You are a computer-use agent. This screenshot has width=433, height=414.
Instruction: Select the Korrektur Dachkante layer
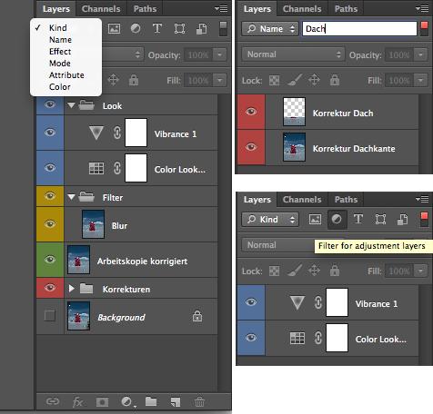(343, 147)
